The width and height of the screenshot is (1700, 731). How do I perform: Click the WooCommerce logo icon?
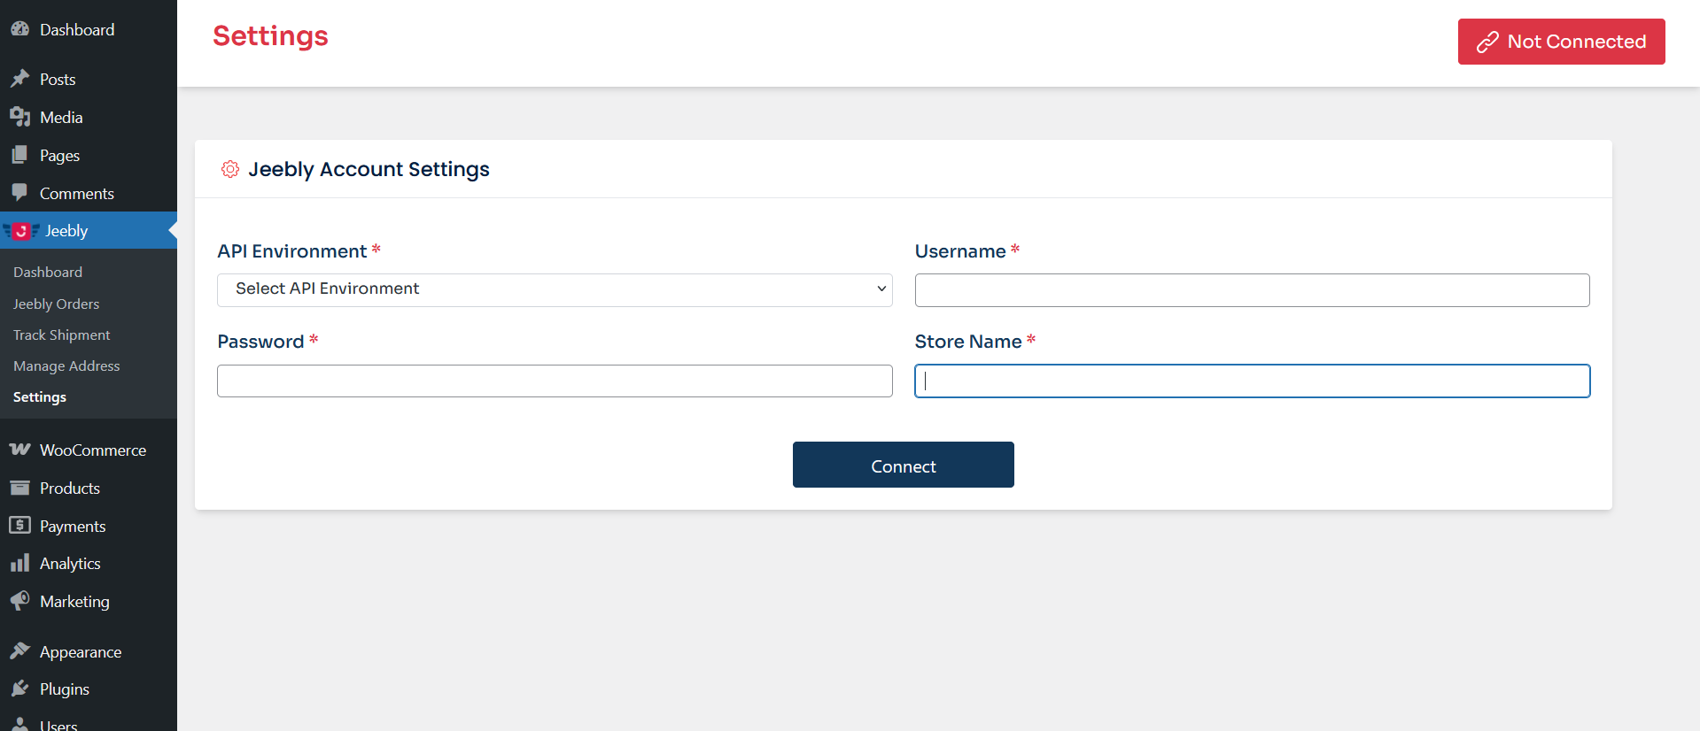pos(19,450)
